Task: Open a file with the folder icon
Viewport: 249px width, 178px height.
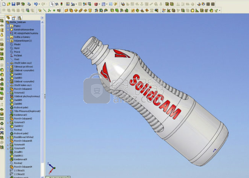Action: 9,4
